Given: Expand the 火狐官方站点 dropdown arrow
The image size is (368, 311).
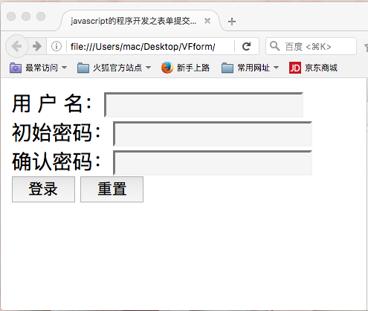Looking at the screenshot, I should point(148,68).
